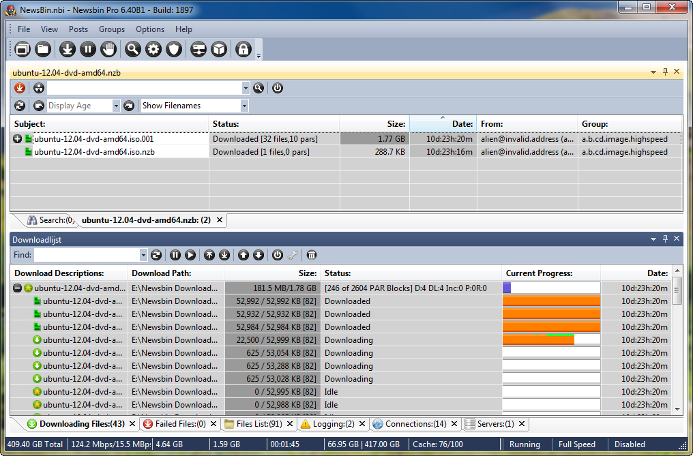Click the Full Speed status bar entry
The width and height of the screenshot is (693, 456).
click(577, 444)
